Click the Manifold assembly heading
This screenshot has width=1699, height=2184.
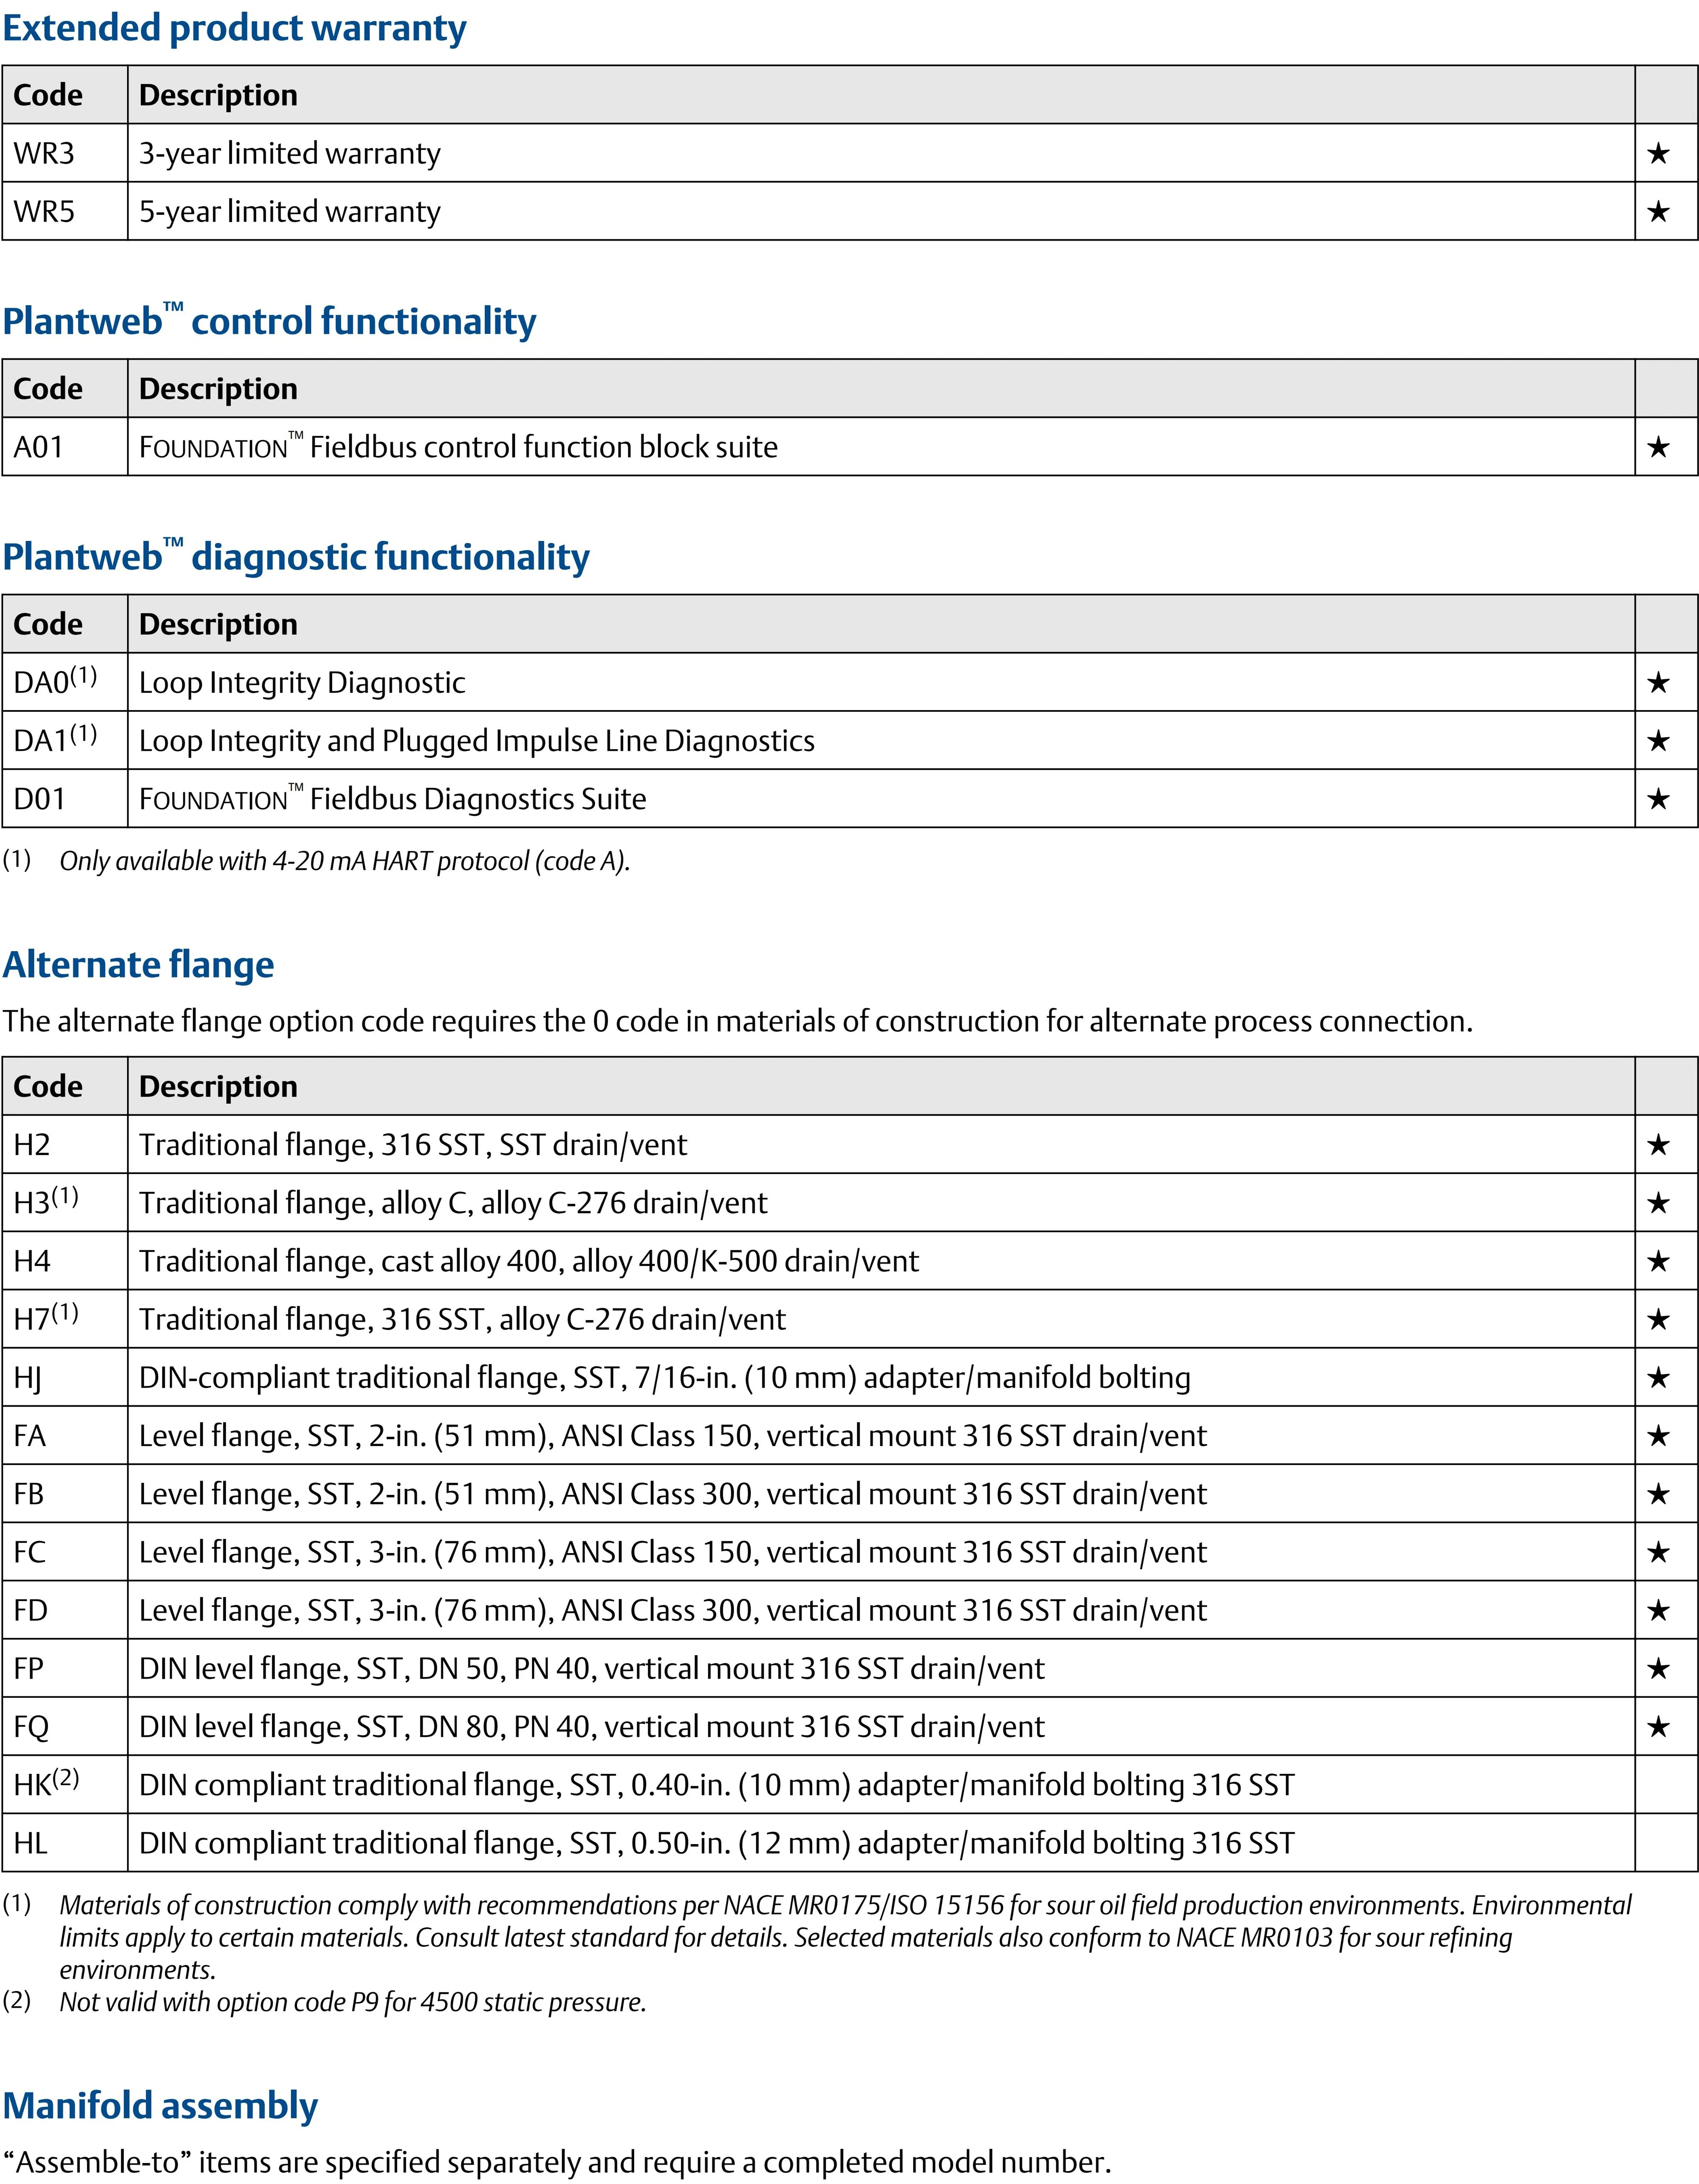click(160, 2105)
